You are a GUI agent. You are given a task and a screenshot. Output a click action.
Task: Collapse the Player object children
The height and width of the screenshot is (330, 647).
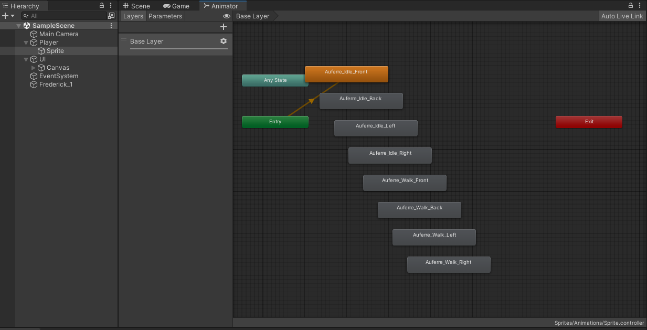pos(26,42)
